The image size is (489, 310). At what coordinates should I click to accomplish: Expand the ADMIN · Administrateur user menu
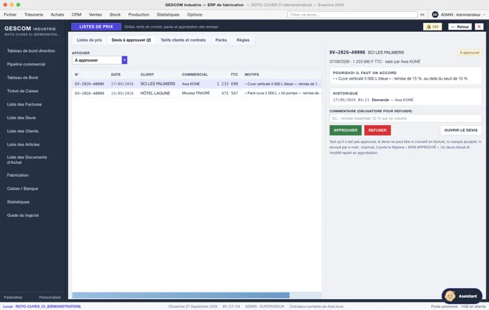tap(463, 15)
